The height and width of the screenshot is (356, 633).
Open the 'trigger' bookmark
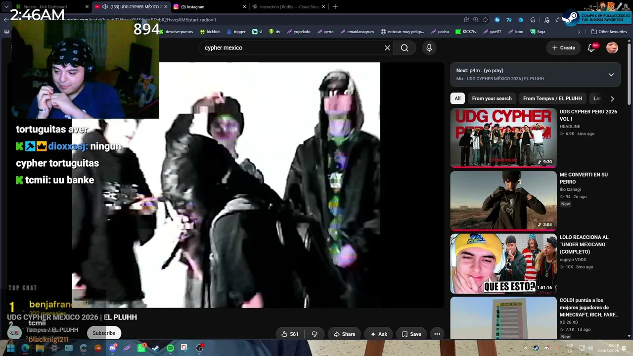coord(236,32)
